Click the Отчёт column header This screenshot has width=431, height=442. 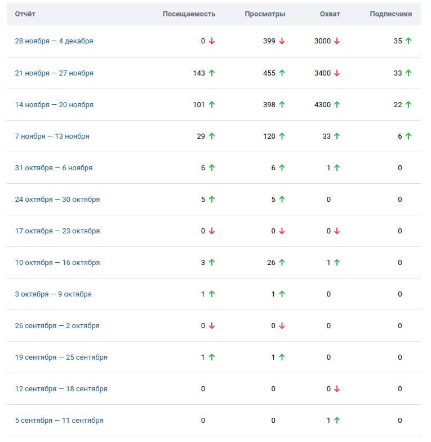[25, 14]
